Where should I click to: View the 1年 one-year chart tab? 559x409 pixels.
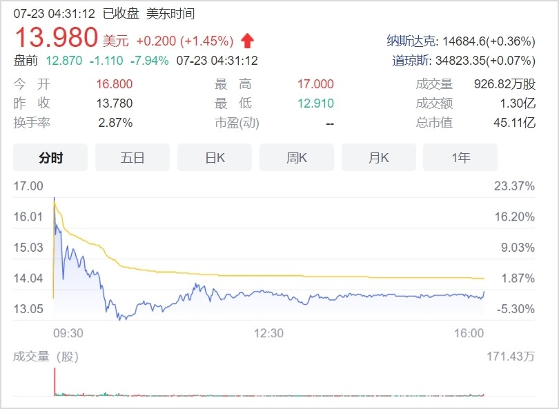(x=460, y=158)
